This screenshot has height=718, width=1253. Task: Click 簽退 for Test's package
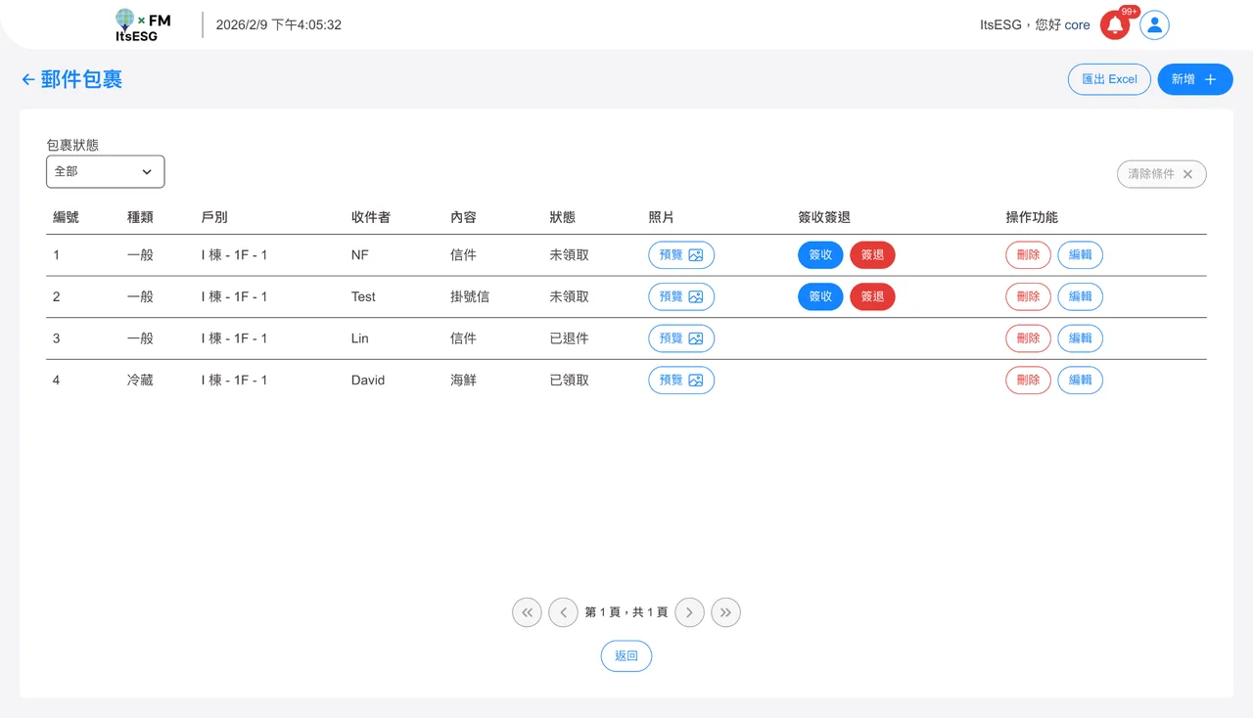[x=872, y=296]
